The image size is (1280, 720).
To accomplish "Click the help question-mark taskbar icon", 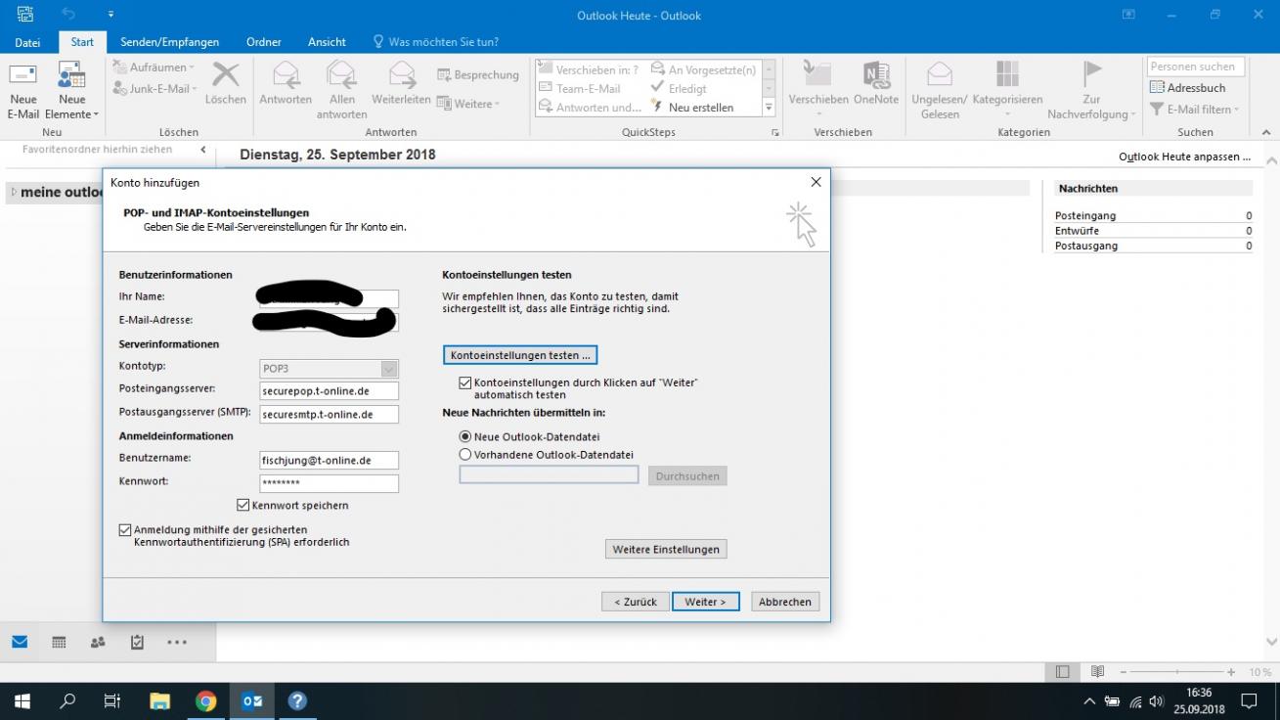I will pos(297,700).
